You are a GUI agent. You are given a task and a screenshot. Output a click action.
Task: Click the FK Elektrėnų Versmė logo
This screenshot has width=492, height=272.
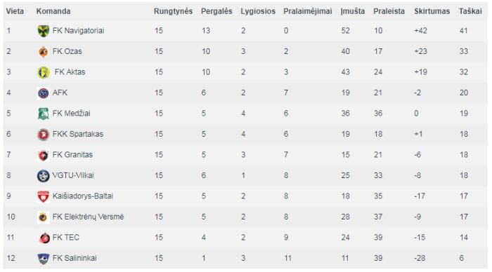44,217
